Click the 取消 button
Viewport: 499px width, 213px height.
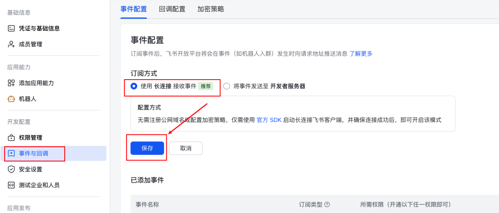pyautogui.click(x=186, y=148)
